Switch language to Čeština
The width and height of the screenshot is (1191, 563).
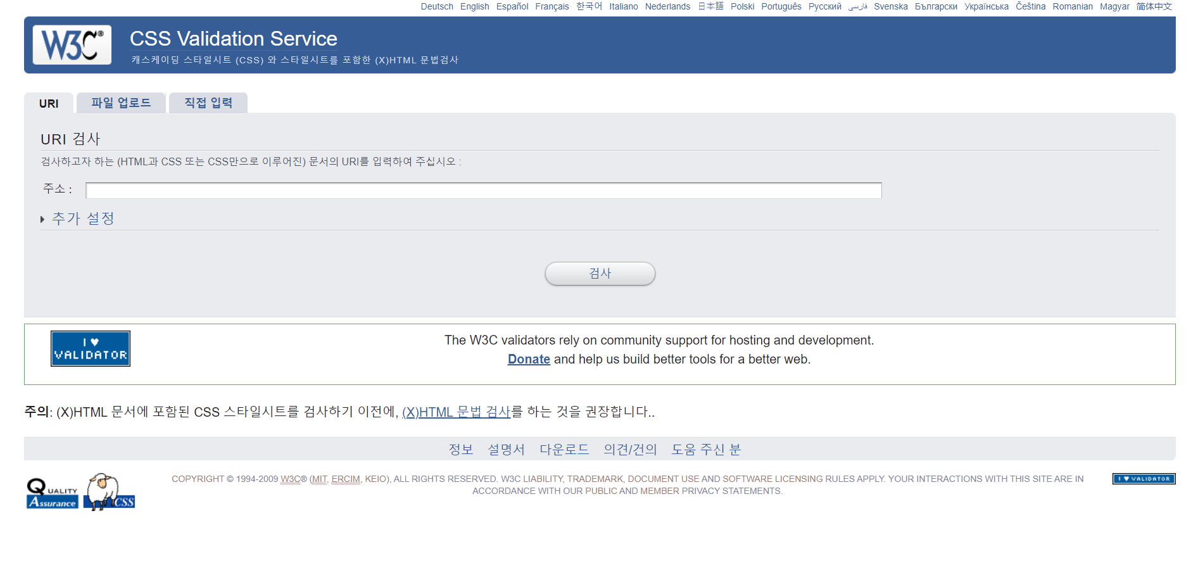pyautogui.click(x=1031, y=6)
